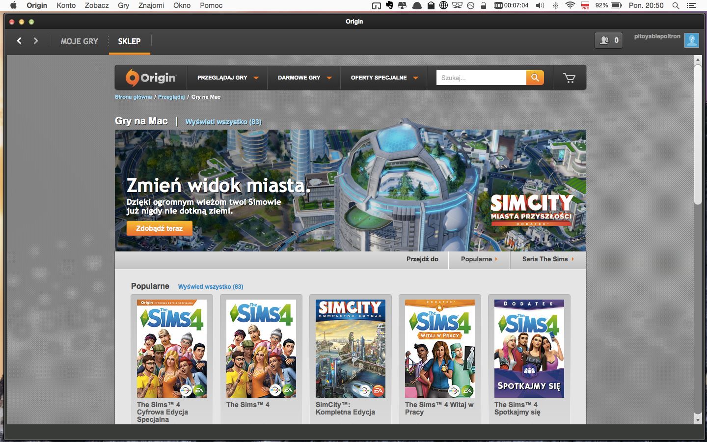Open The Sims 4 Cyfrowa Edycja Specjalna cover
This screenshot has height=442, width=707.
[172, 349]
